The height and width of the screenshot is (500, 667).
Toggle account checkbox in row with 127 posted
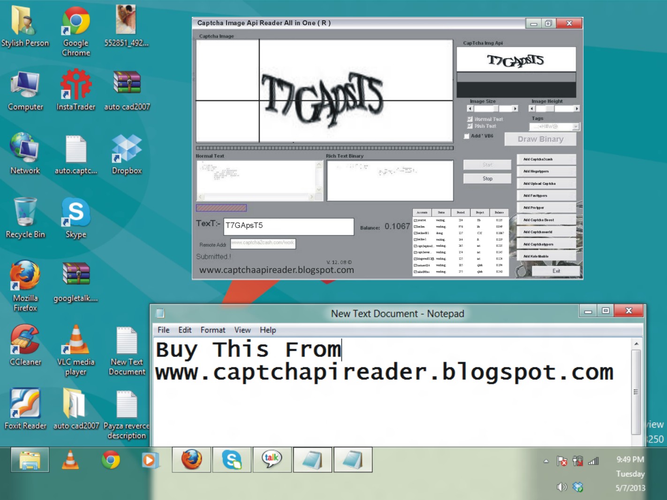[x=415, y=233]
